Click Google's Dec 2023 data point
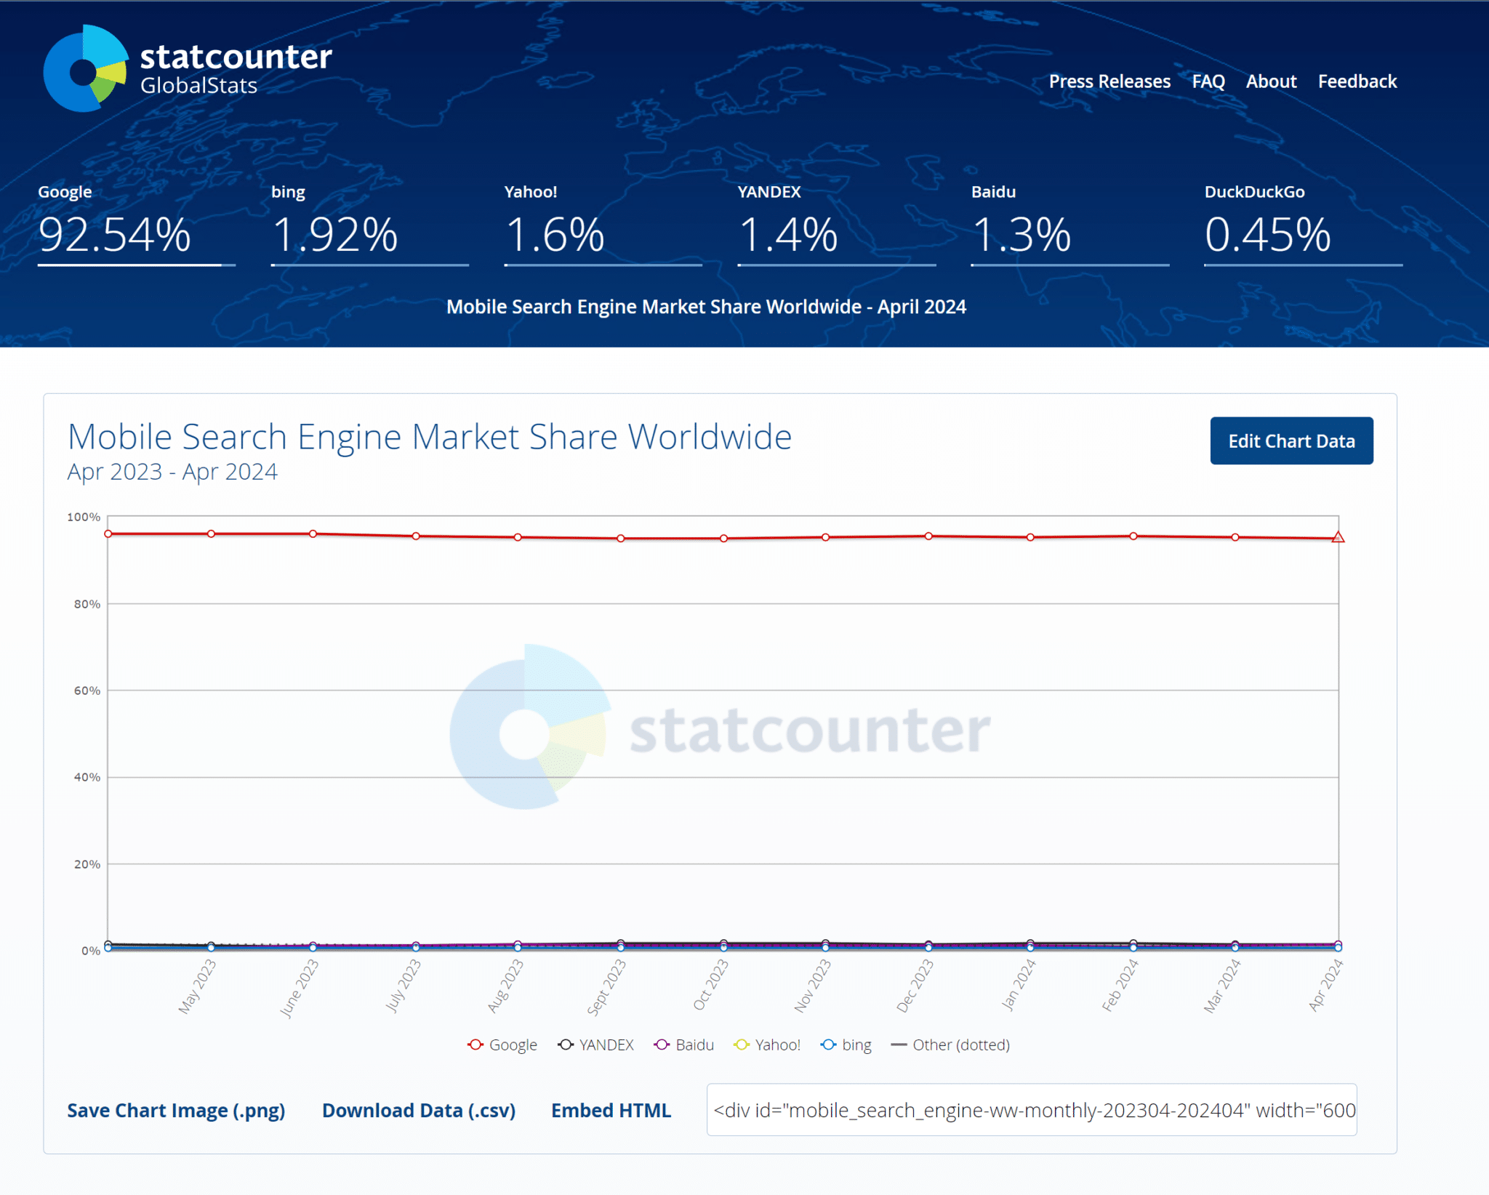The height and width of the screenshot is (1195, 1489). [x=928, y=536]
